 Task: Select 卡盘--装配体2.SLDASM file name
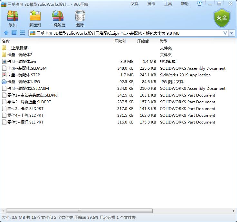click(28, 89)
